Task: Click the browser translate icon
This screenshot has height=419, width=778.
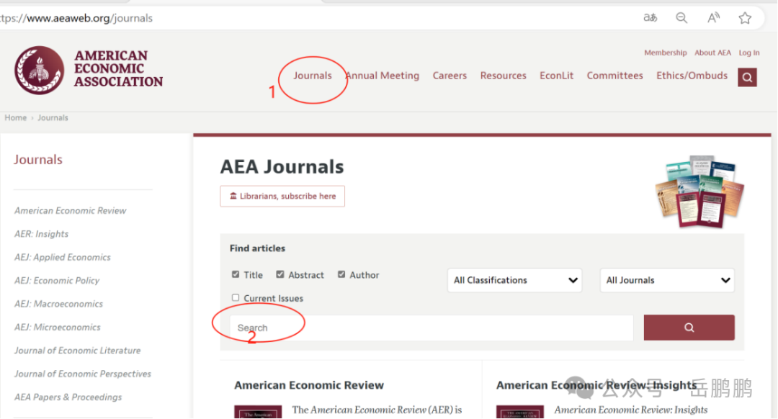Action: [650, 18]
